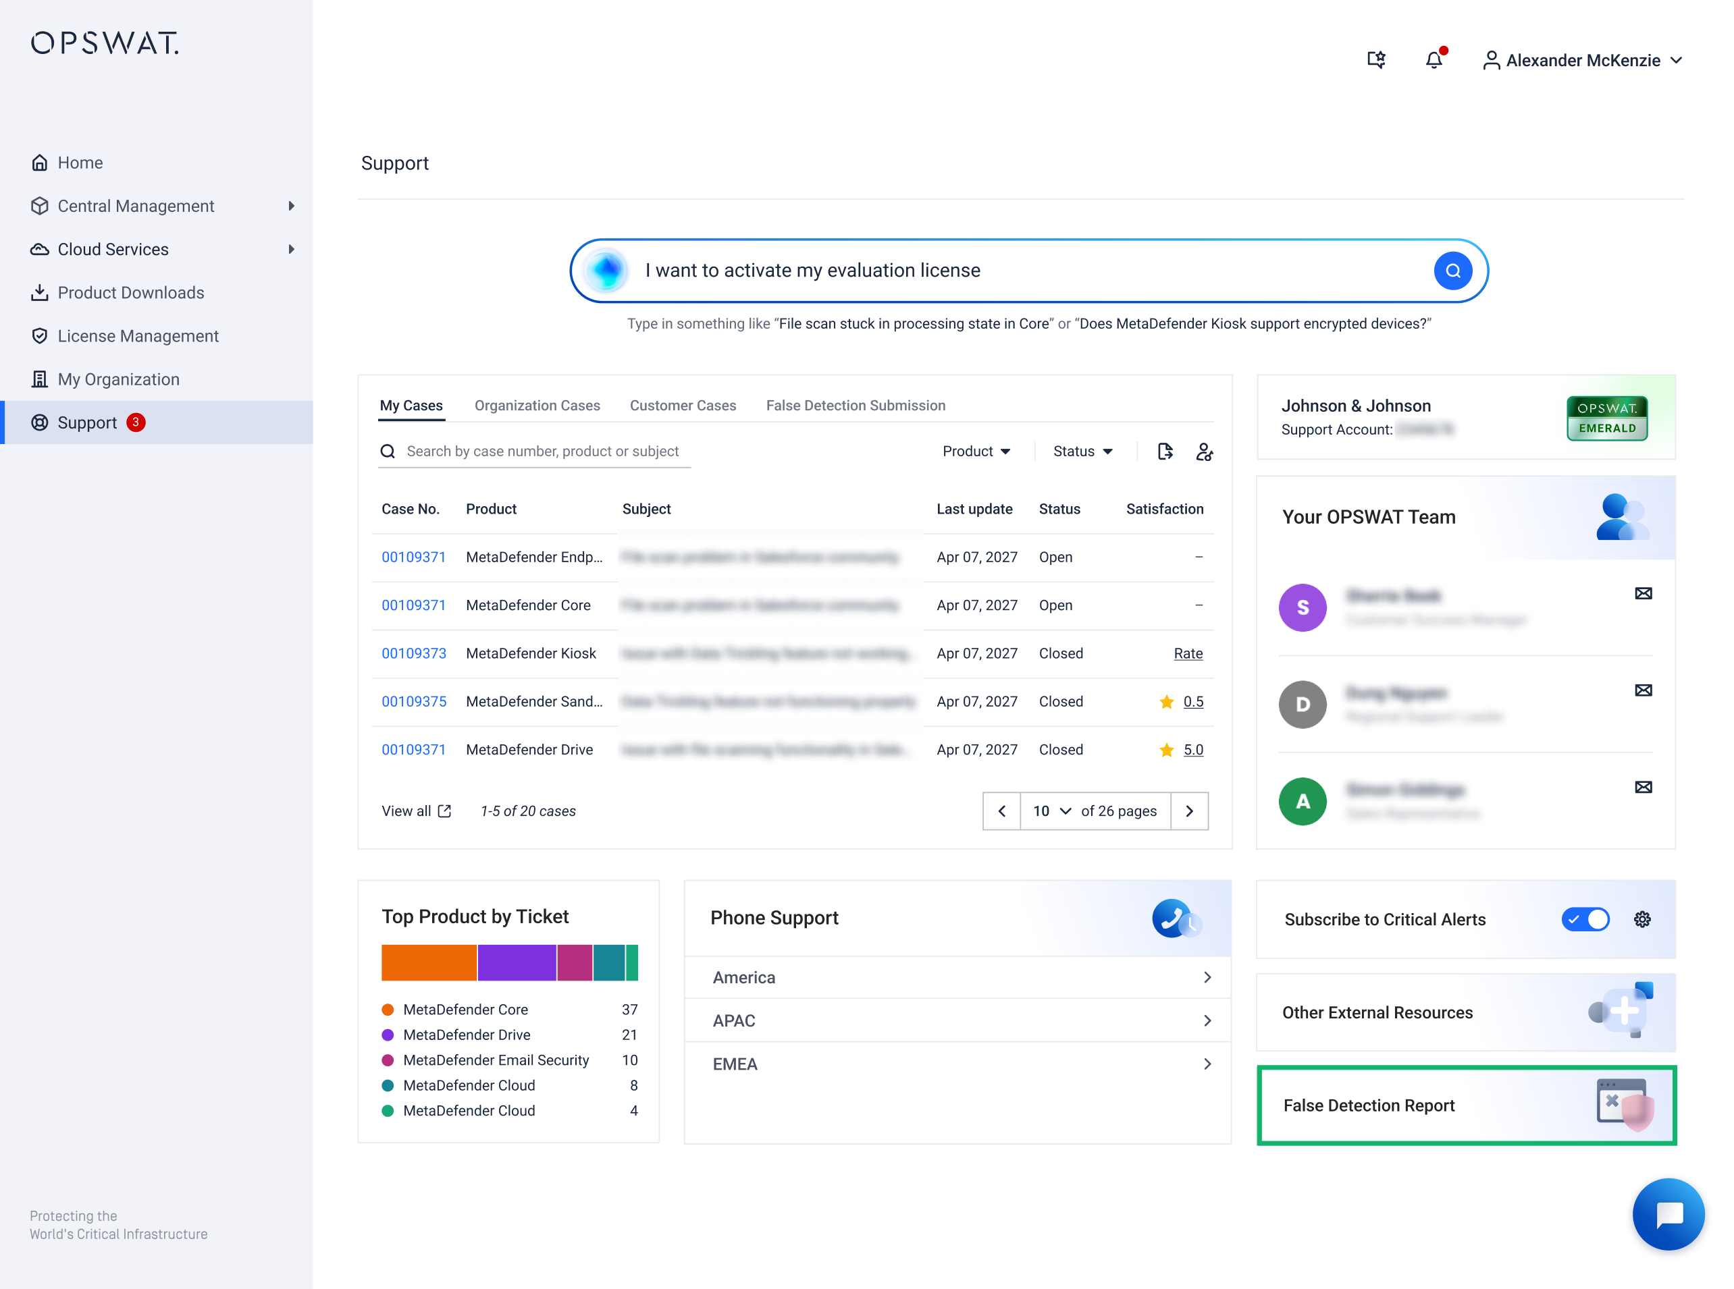Image resolution: width=1734 pixels, height=1289 pixels.
Task: Toggle Subscribe to Critical Alerts switch
Action: coord(1585,919)
